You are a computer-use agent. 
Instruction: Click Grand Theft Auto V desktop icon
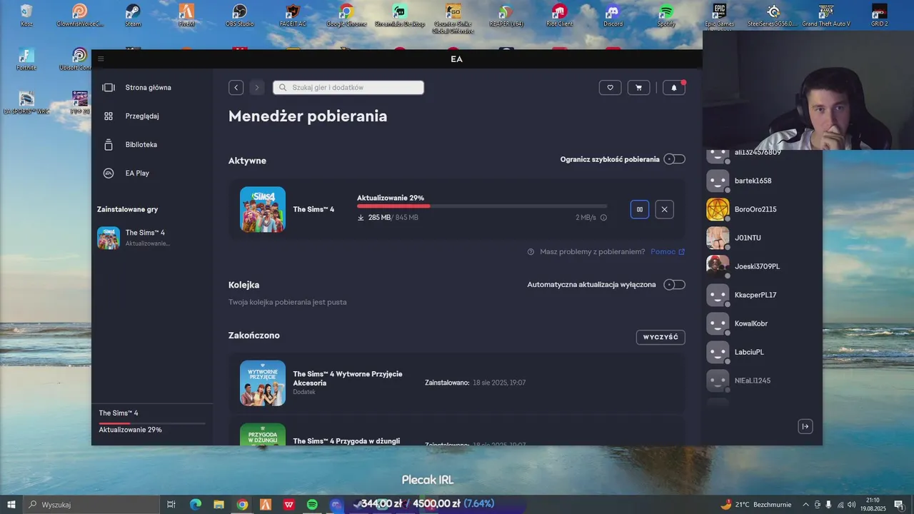tap(826, 15)
